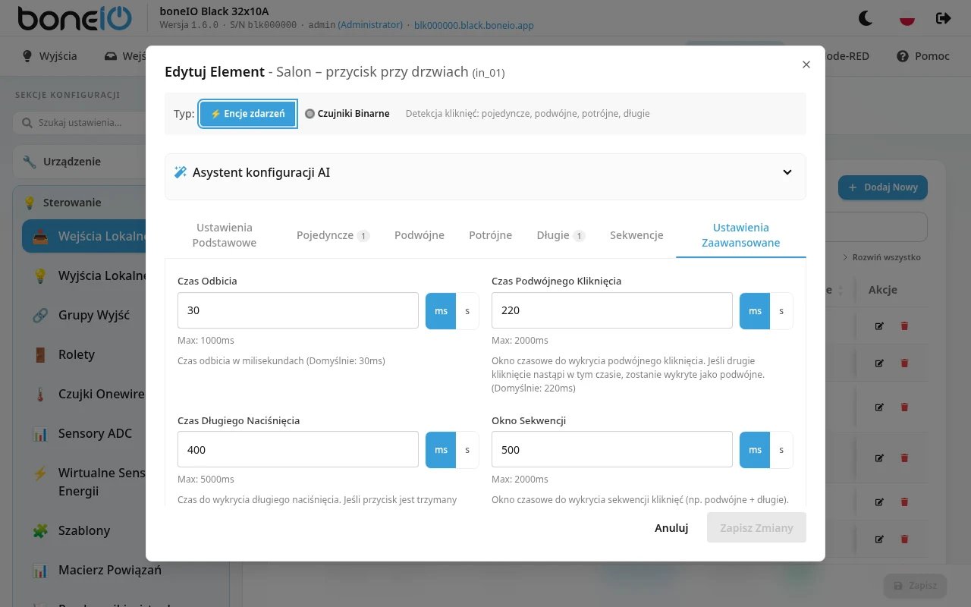Click the Szukaj ustawienia search field
Image resolution: width=971 pixels, height=607 pixels.
pos(121,122)
